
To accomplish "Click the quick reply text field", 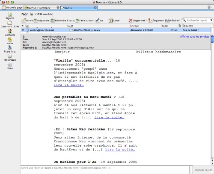I will click(105, 170).
